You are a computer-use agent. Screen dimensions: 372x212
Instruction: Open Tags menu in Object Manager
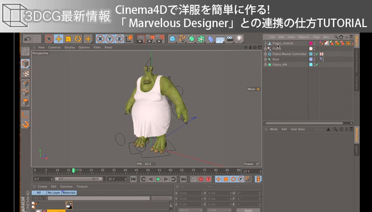pos(316,37)
